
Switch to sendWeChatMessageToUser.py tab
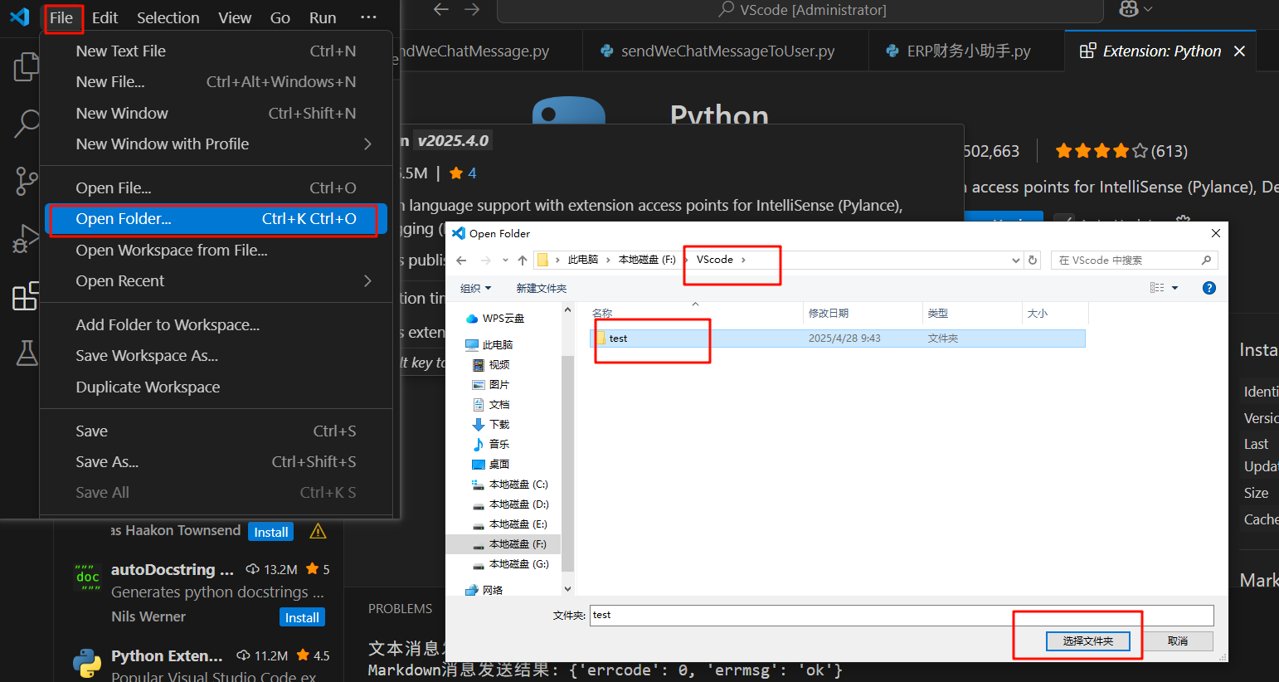click(x=725, y=51)
